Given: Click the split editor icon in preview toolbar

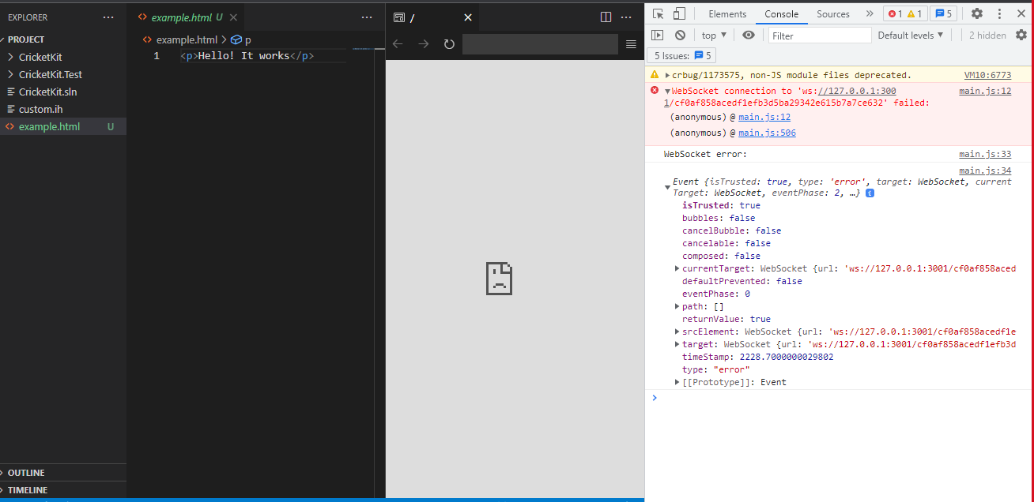Looking at the screenshot, I should point(606,16).
